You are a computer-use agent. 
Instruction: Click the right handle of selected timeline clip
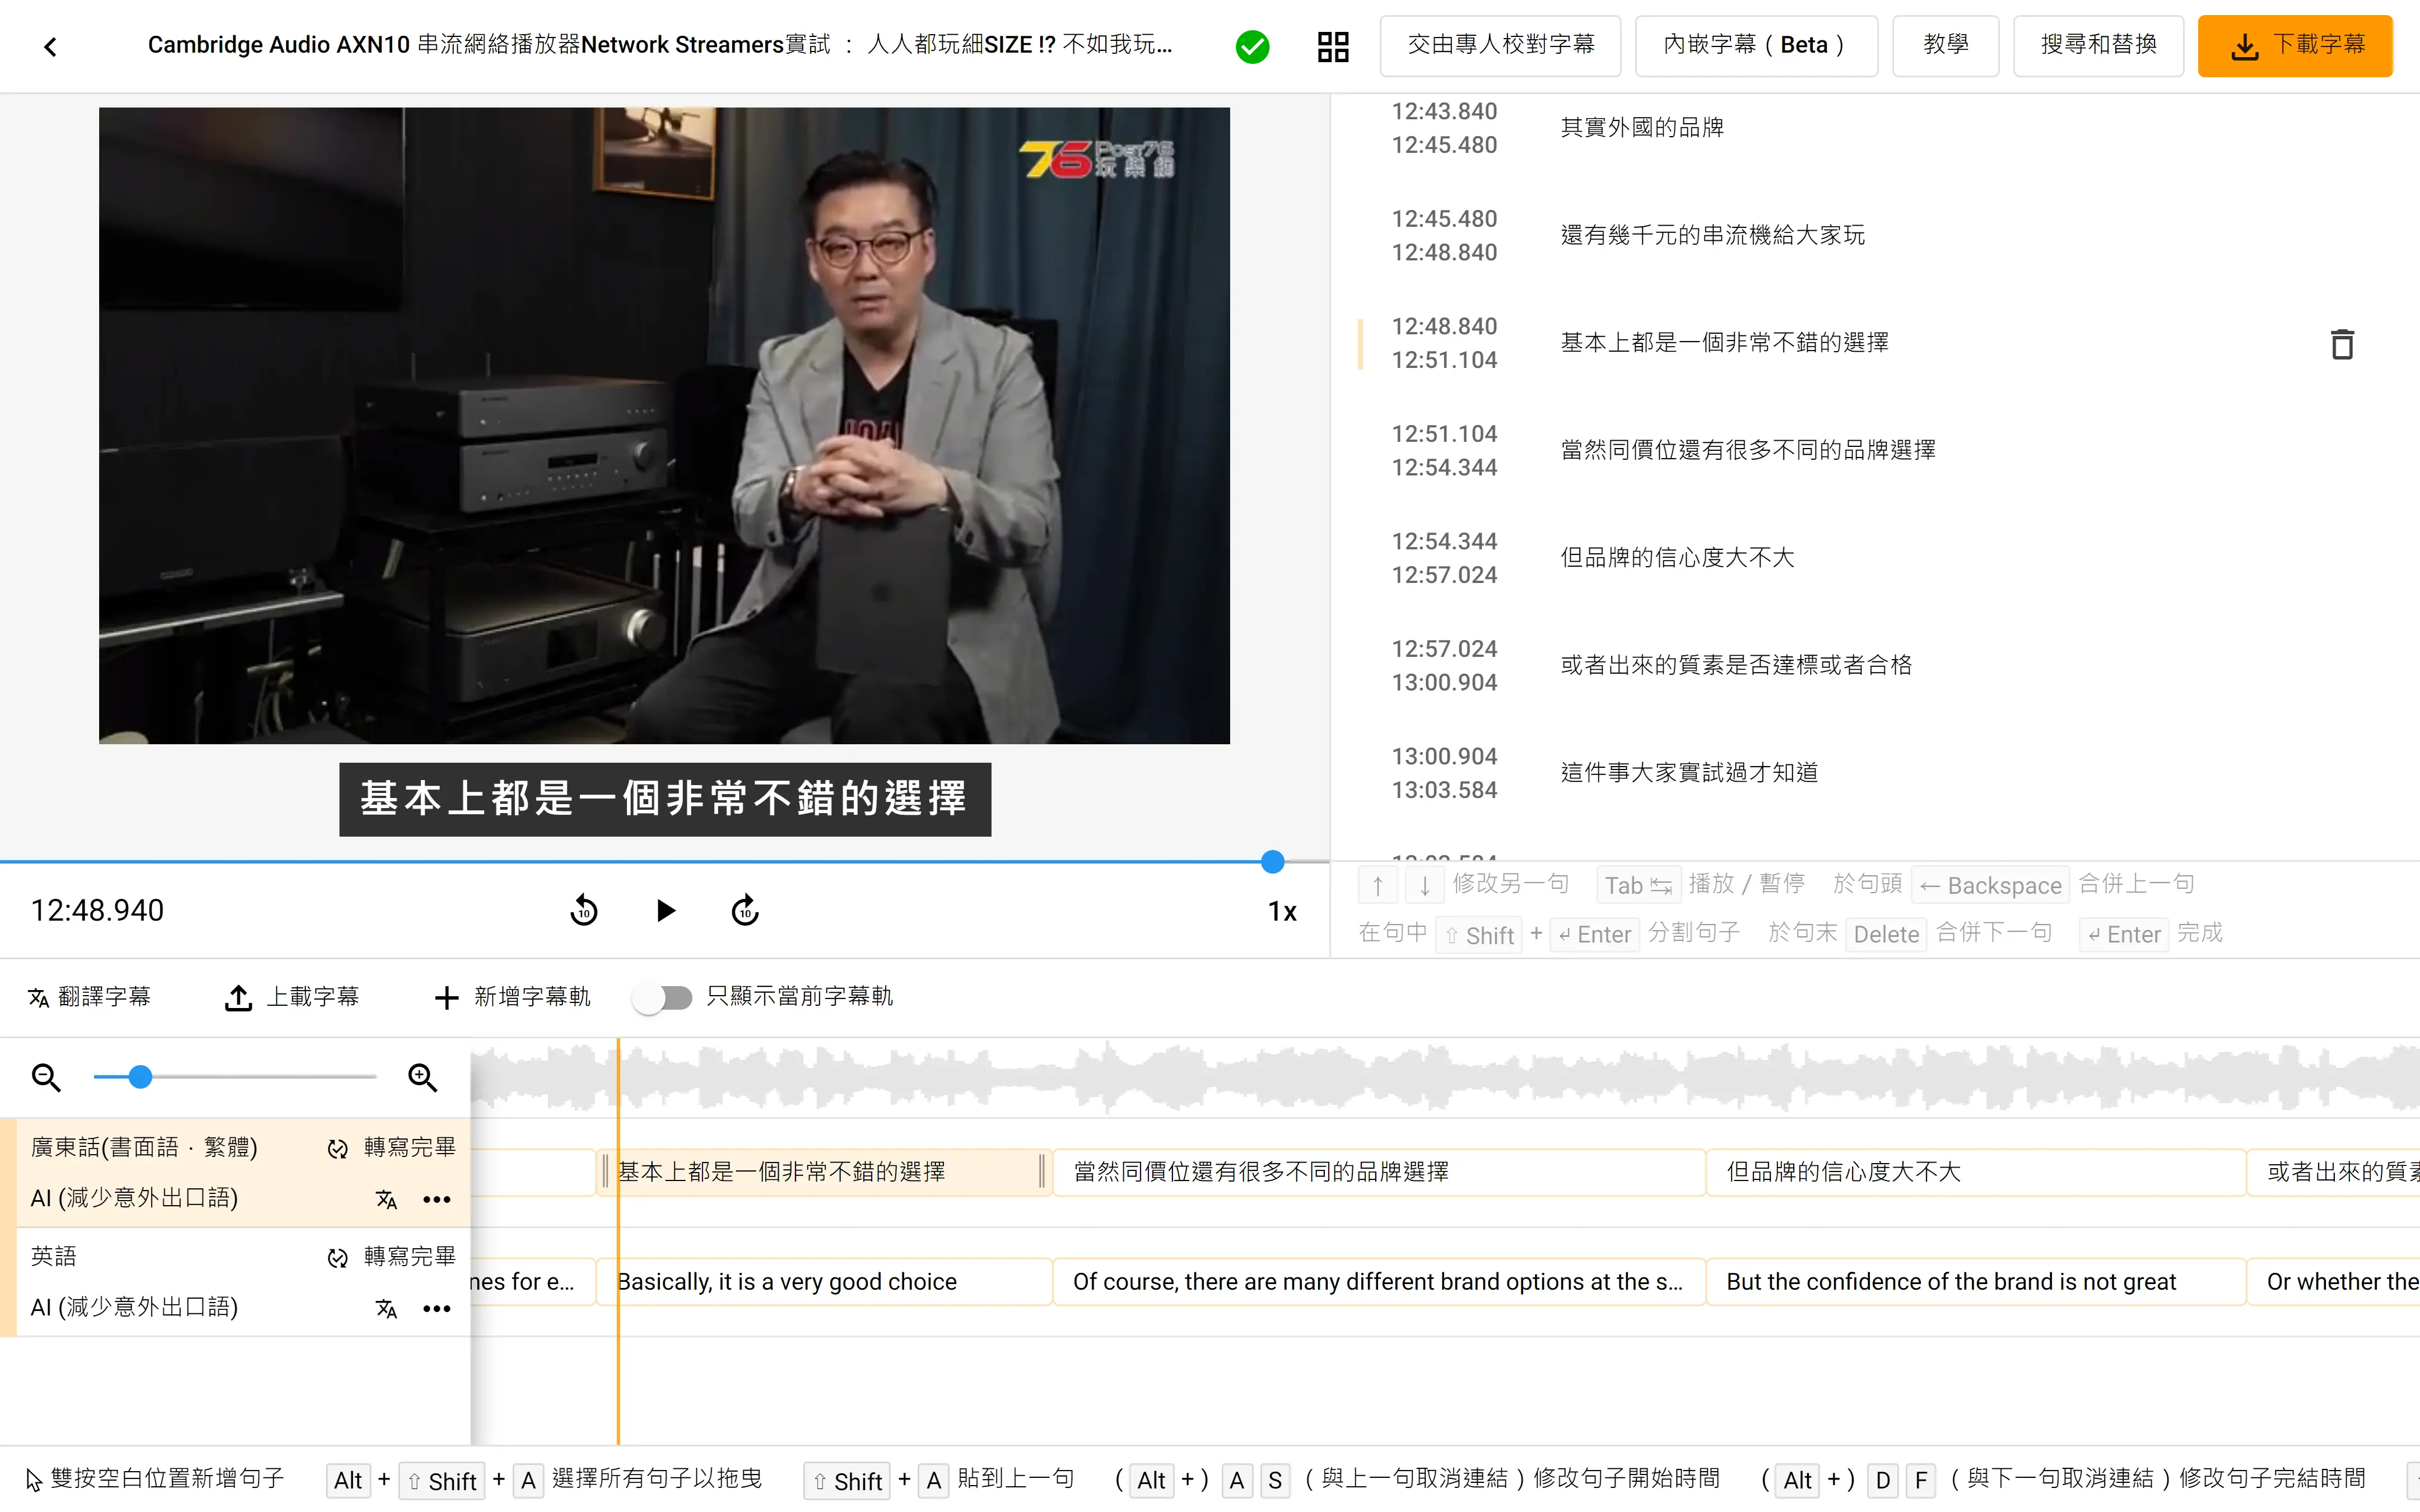[1042, 1171]
